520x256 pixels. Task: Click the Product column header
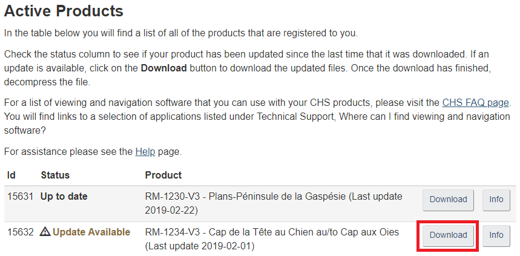click(x=163, y=175)
